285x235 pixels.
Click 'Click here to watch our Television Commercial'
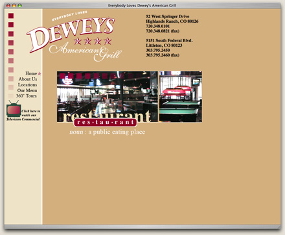23,115
